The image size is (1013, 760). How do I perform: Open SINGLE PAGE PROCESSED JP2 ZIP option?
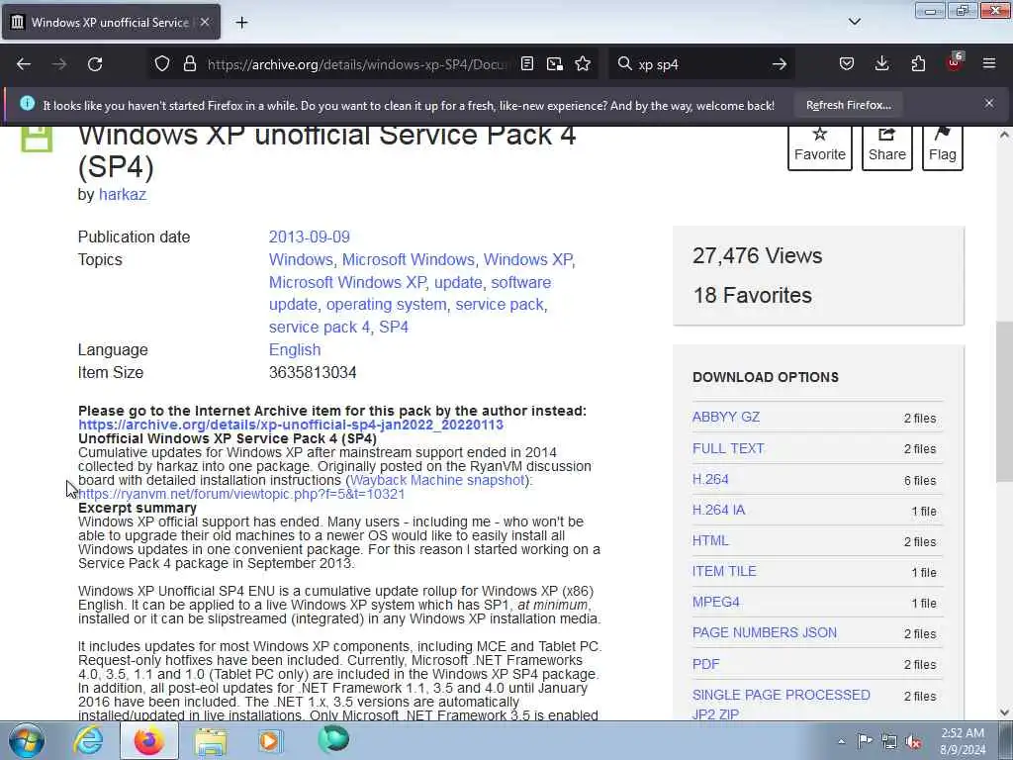782,705
